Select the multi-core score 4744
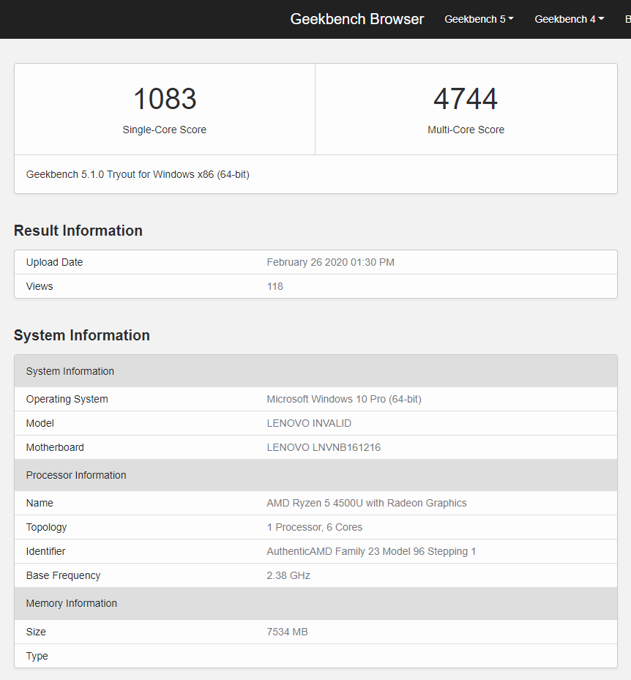631x680 pixels. click(x=466, y=99)
